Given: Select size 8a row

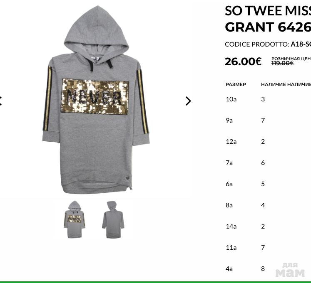Looking at the screenshot, I should tap(268, 205).
